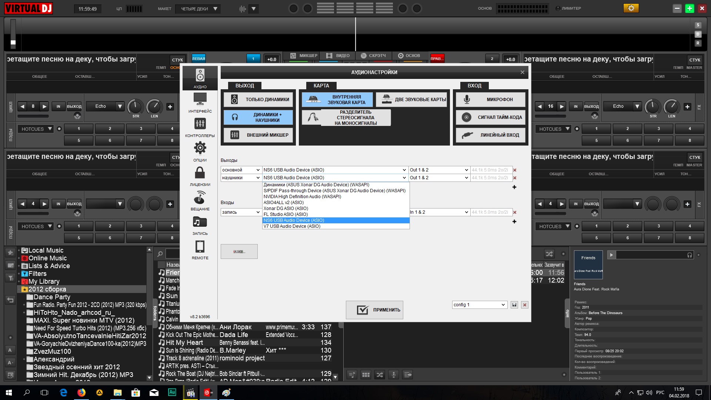The height and width of the screenshot is (400, 711).
Task: Open Firefox from the taskbar
Action: click(81, 393)
